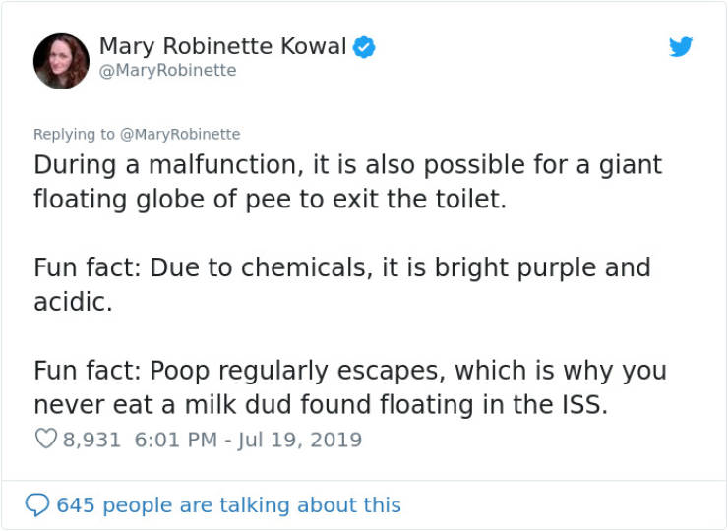Open Mary Robinette Kowal's profile picture
Viewport: 728px width, 531px height.
tap(61, 61)
